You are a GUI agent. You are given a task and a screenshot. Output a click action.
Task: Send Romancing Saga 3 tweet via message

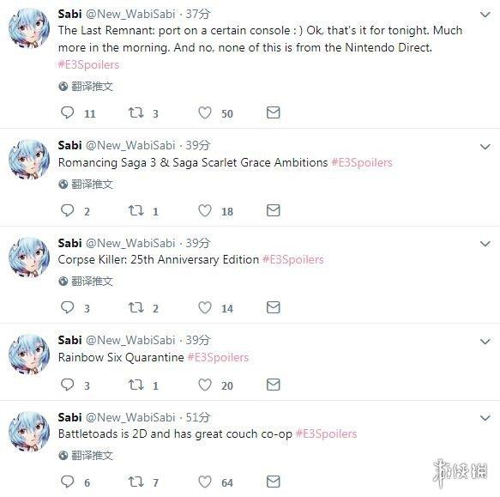[274, 210]
